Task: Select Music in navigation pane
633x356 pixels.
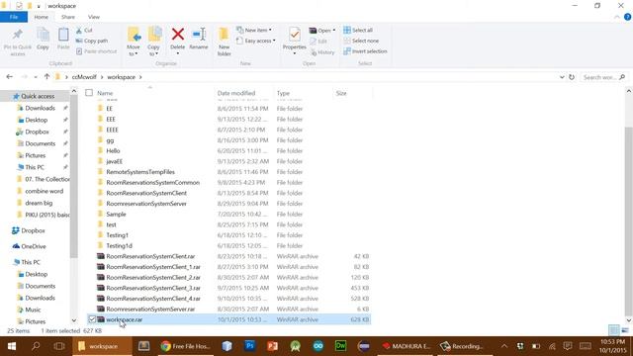Action: 33,310
